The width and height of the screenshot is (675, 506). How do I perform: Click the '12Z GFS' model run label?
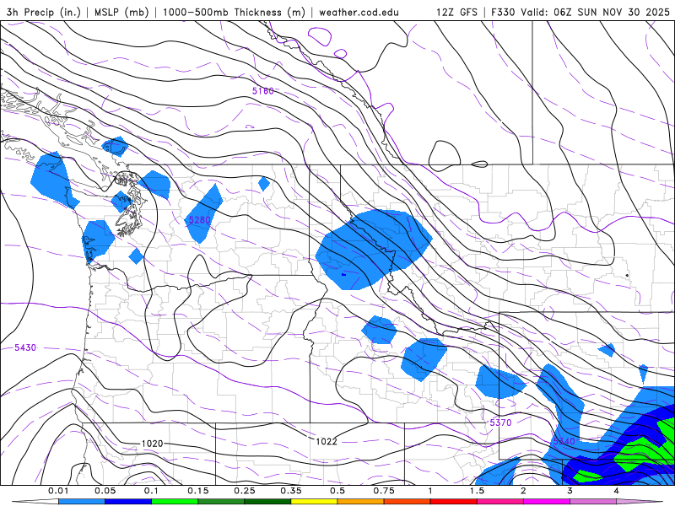pyautogui.click(x=456, y=12)
